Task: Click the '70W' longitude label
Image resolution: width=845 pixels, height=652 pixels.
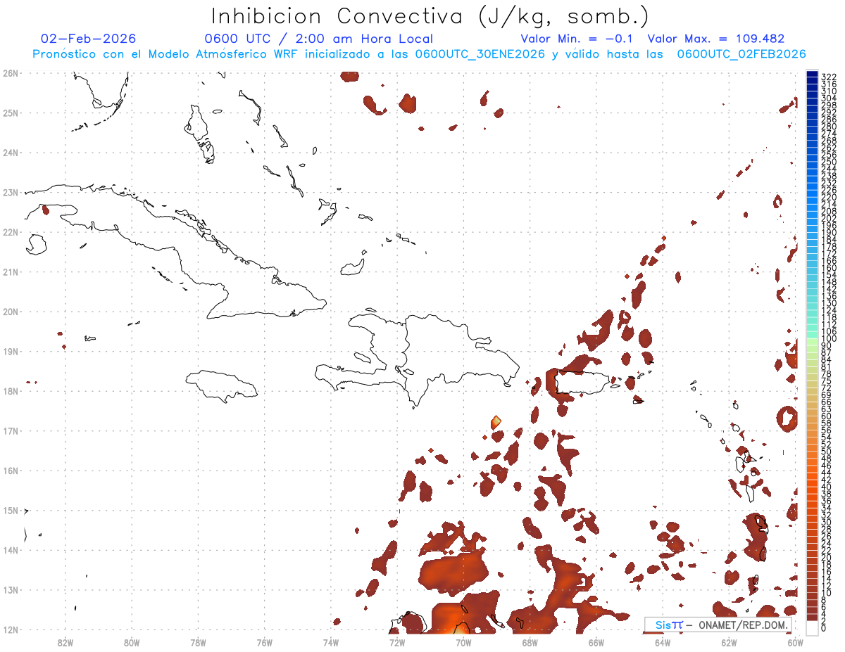Action: pyautogui.click(x=463, y=641)
